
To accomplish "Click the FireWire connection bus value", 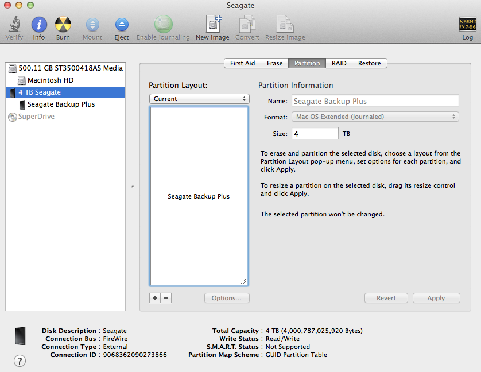I will pyautogui.click(x=115, y=339).
